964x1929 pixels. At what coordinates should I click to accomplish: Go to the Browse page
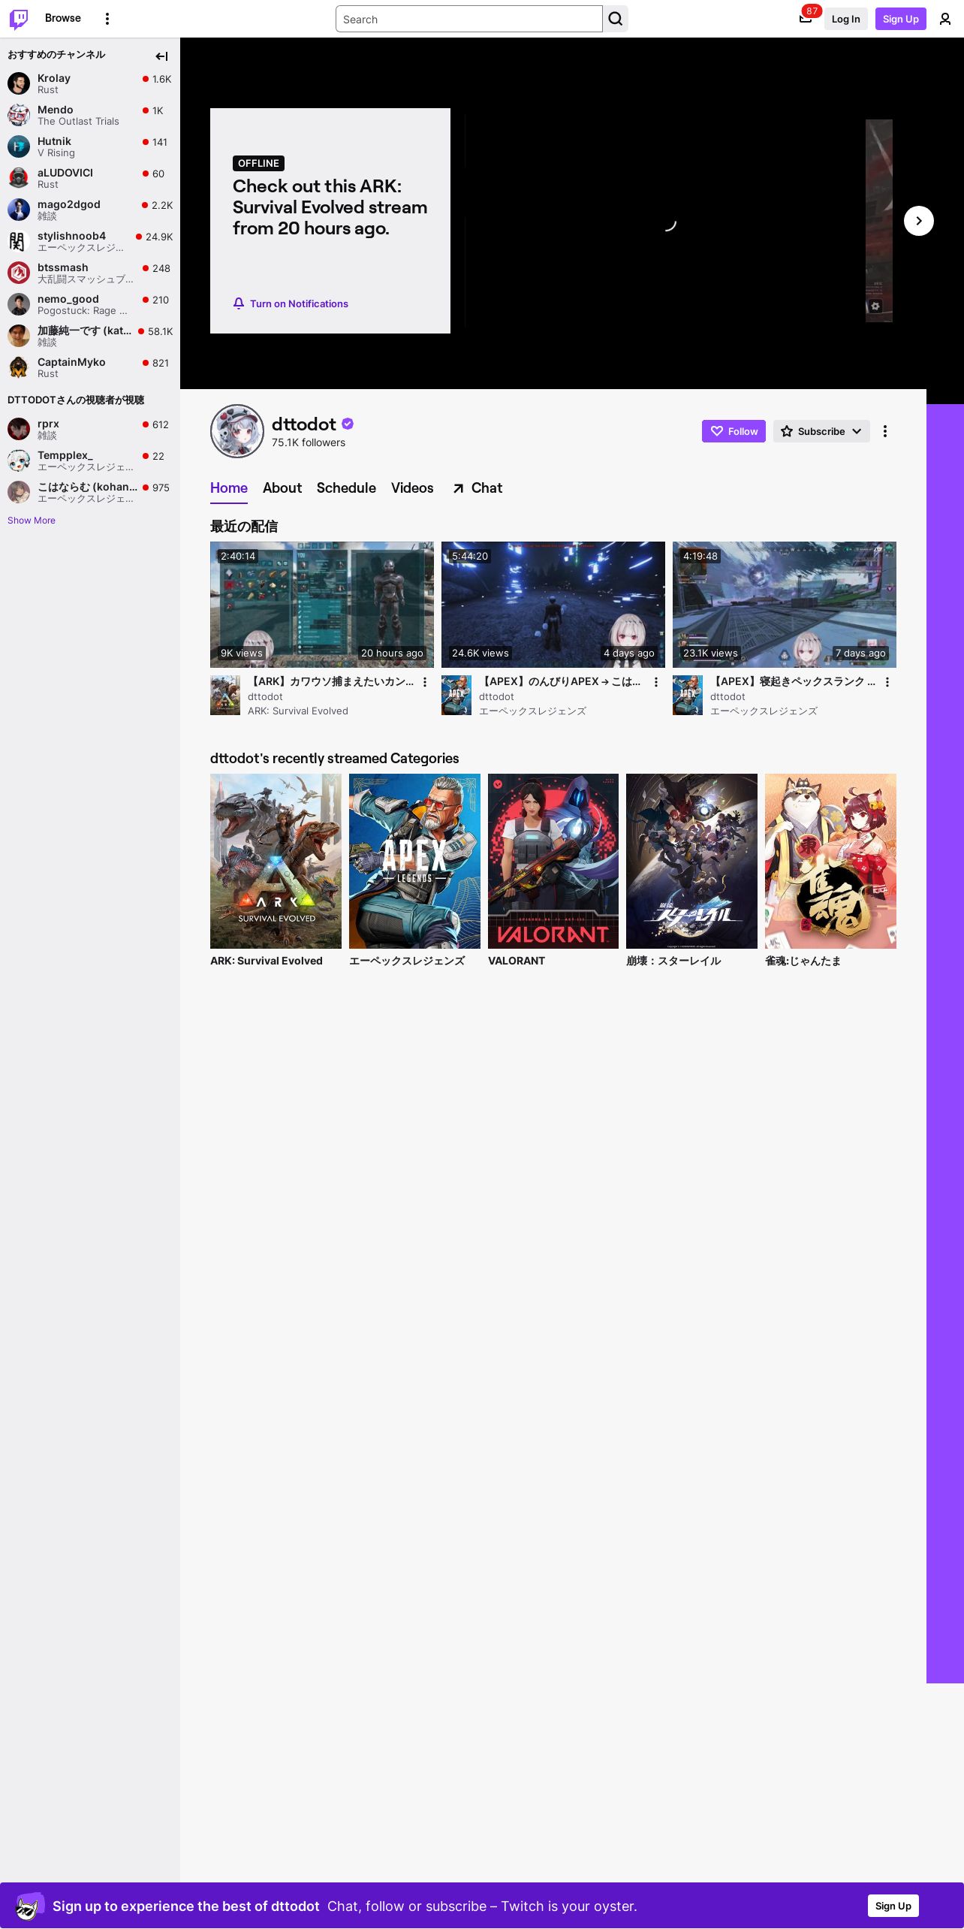pos(63,18)
